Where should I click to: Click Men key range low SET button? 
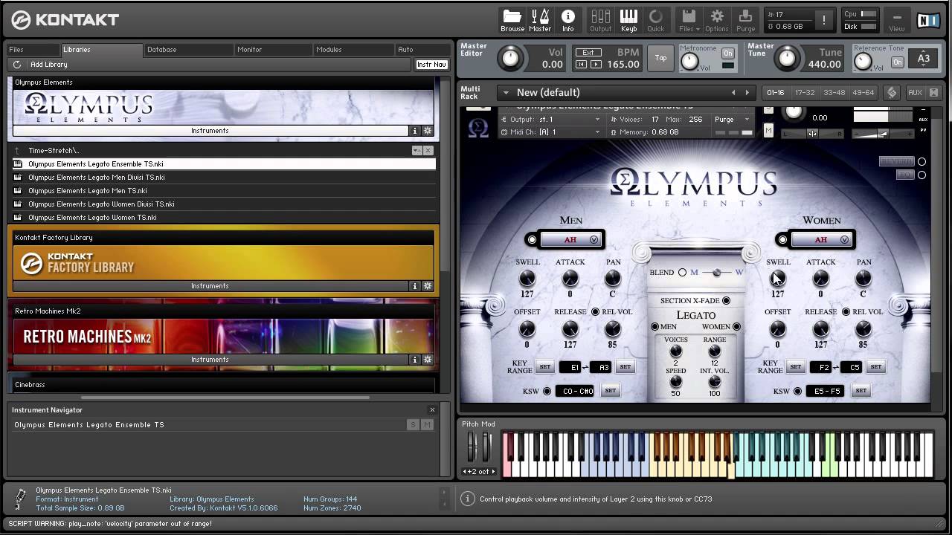(544, 367)
